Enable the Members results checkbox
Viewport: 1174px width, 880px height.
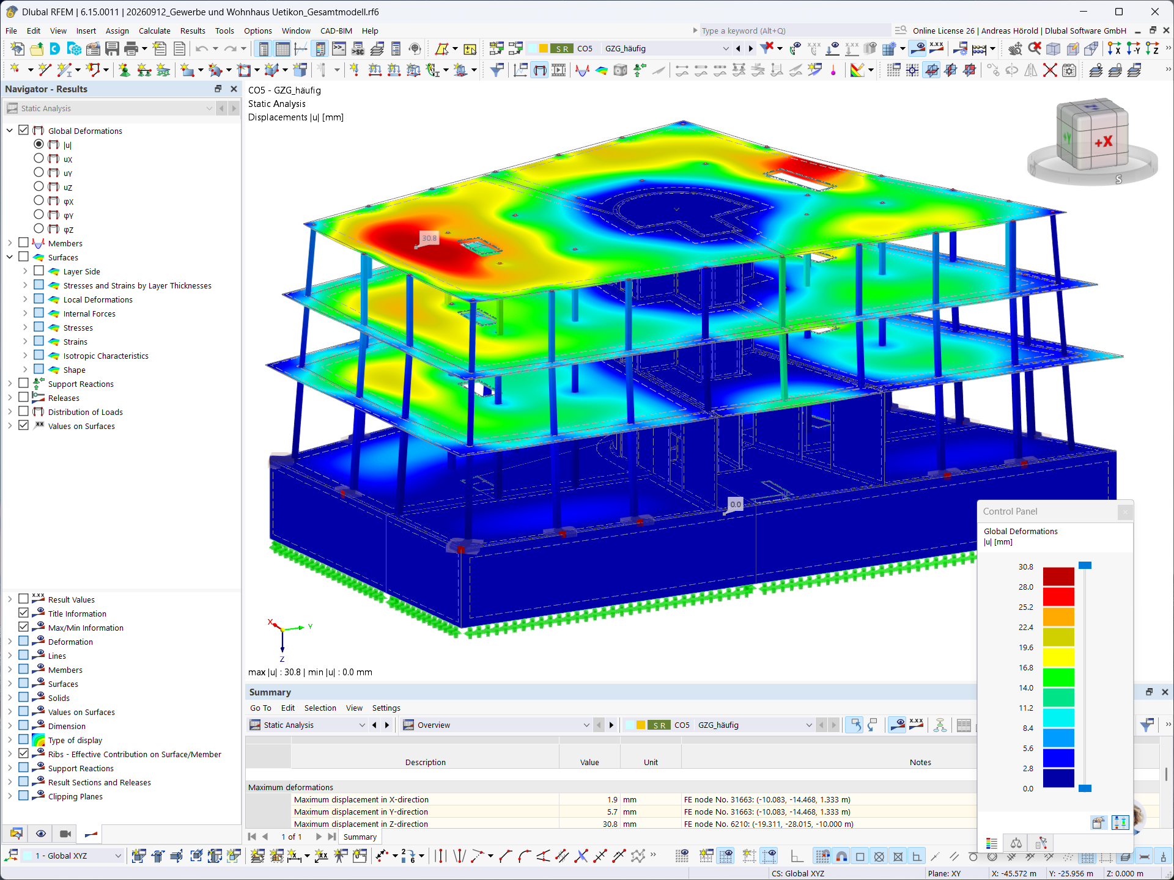23,243
